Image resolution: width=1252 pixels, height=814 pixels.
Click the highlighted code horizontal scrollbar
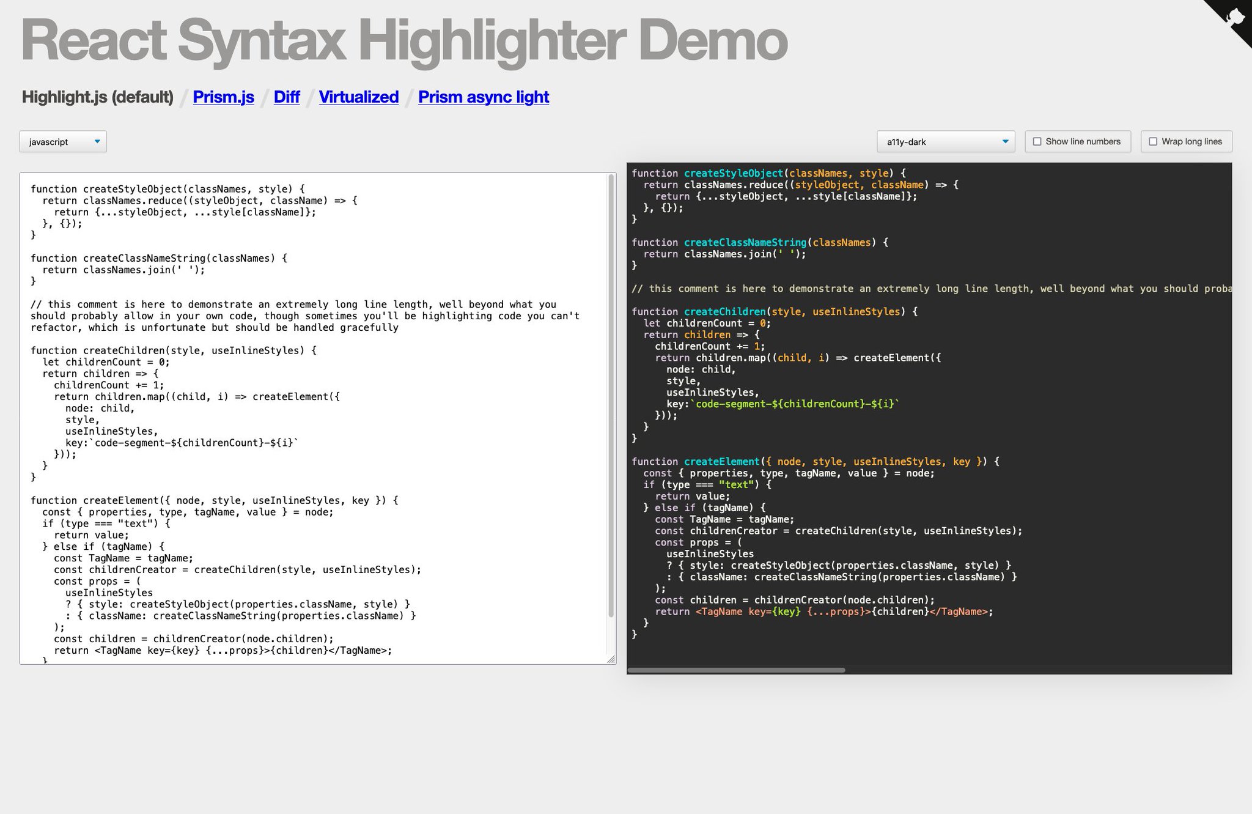coord(736,670)
